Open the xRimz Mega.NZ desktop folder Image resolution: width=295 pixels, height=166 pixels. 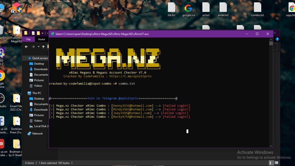(16, 34)
